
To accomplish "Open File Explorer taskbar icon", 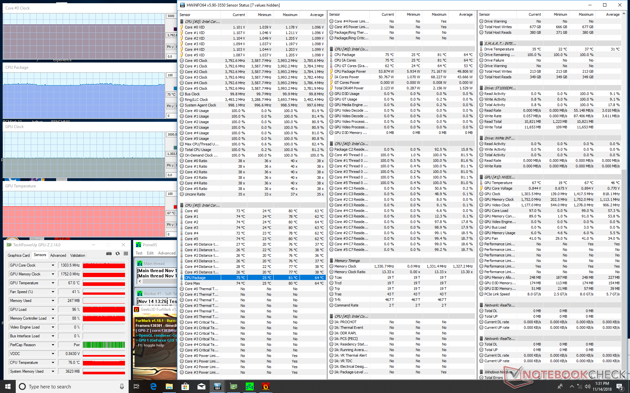I will point(169,386).
